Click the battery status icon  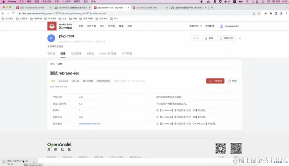241,2
